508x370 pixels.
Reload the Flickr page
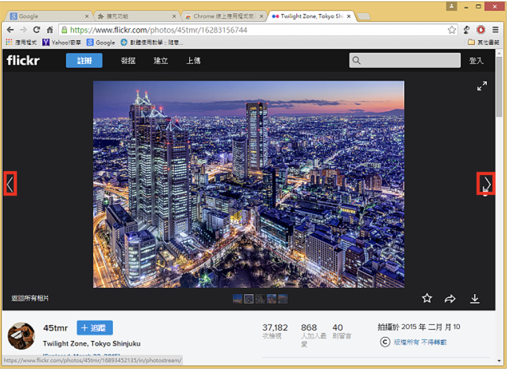pyautogui.click(x=36, y=30)
